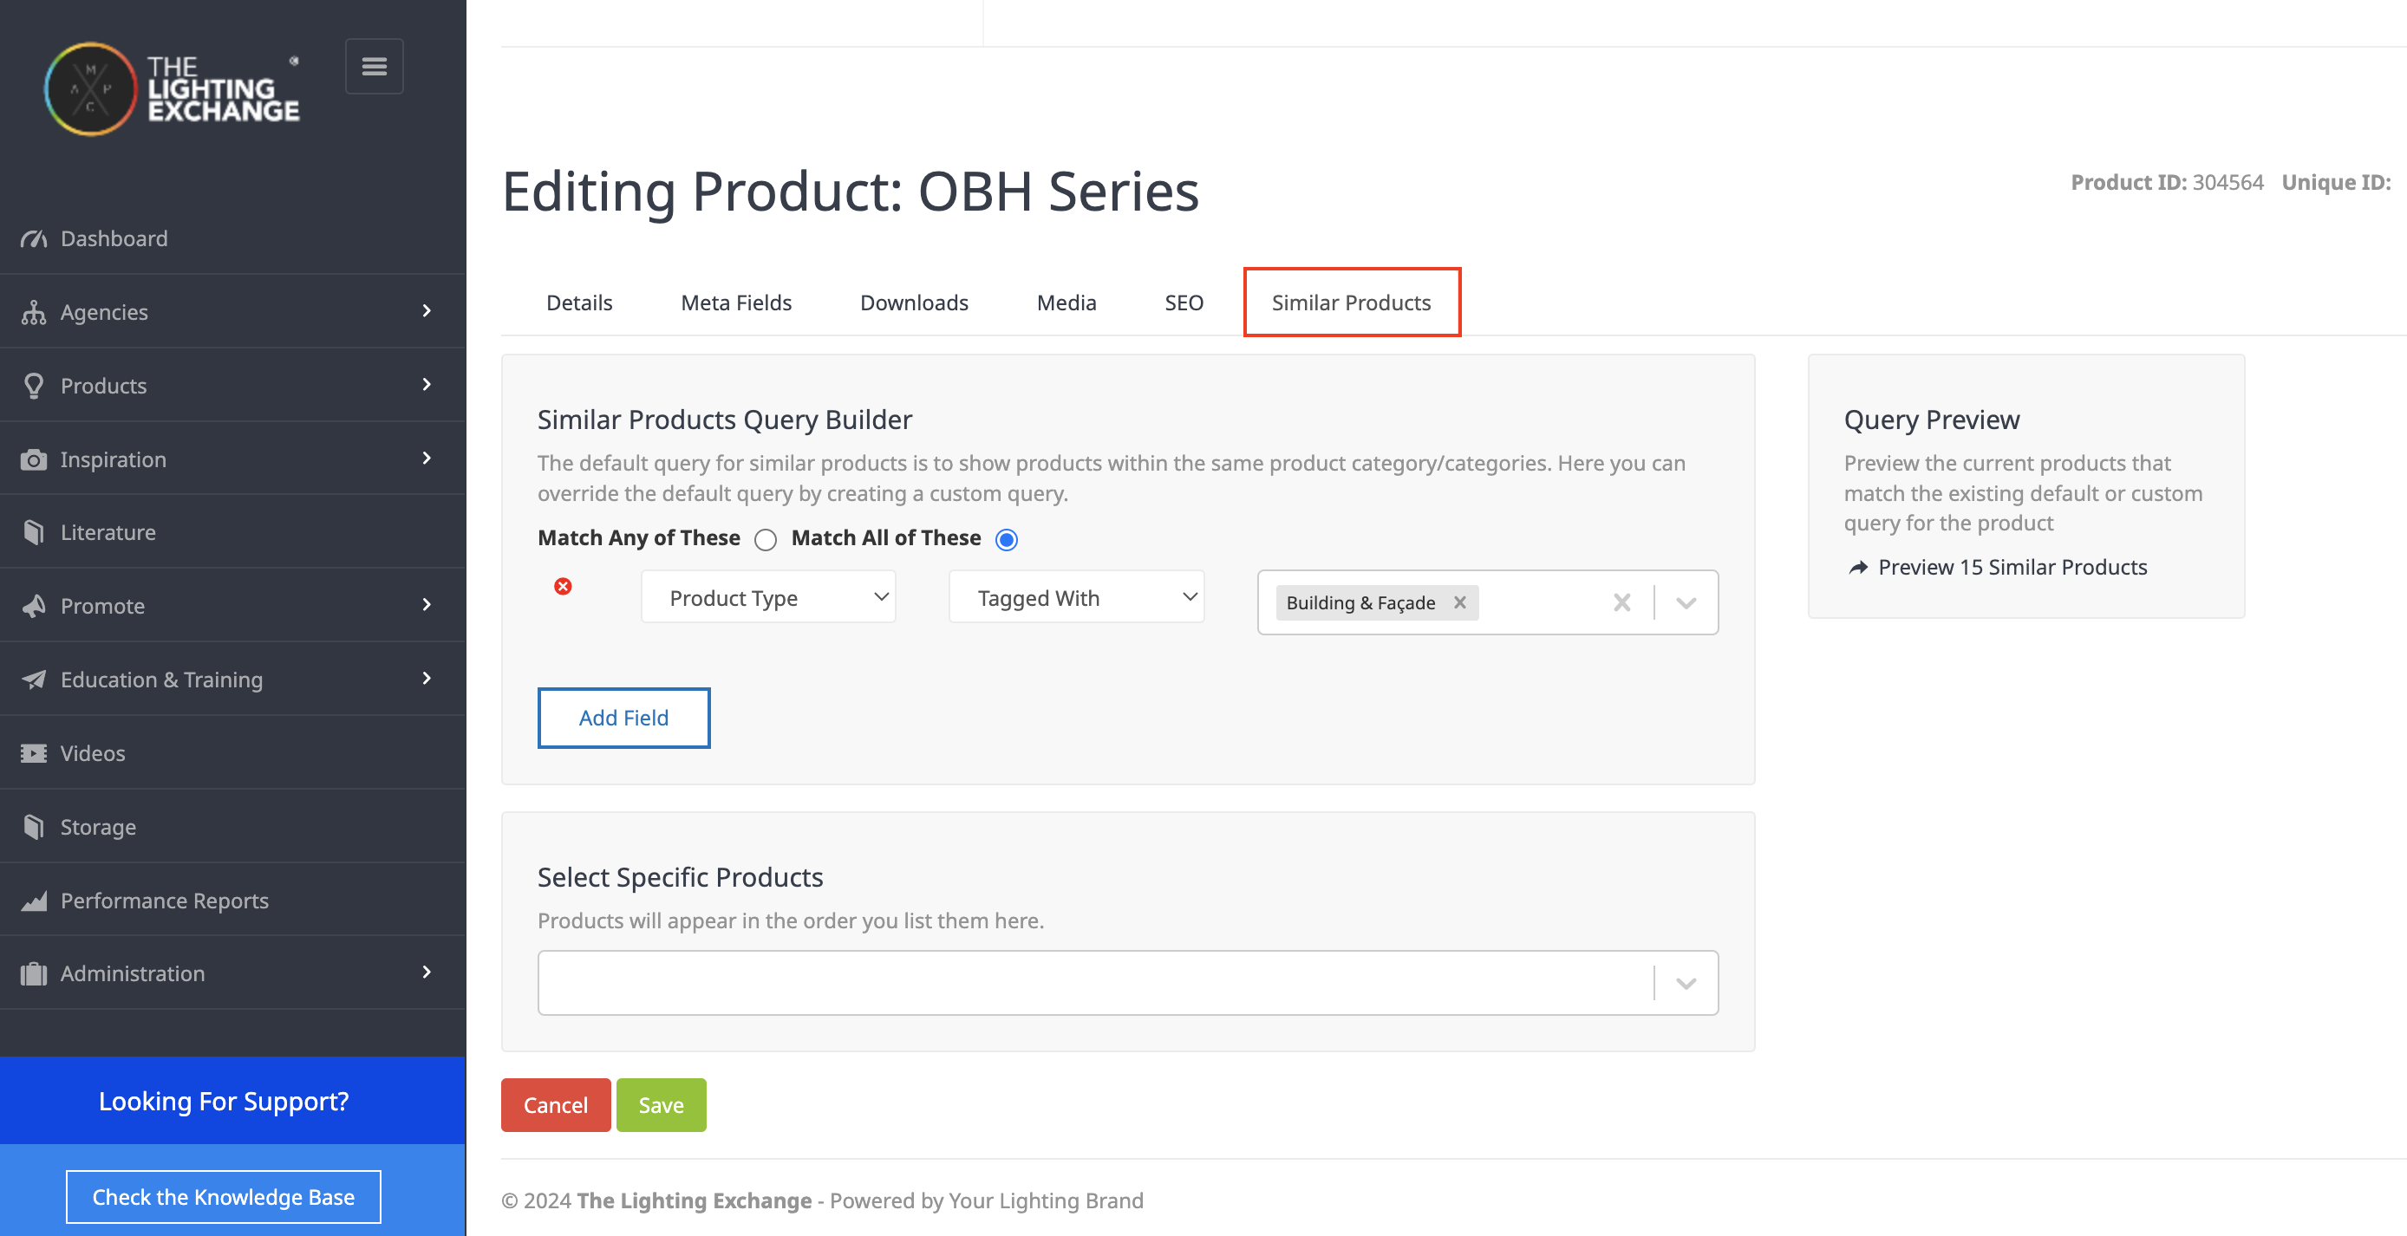Click the Products lightbulb icon

(34, 385)
